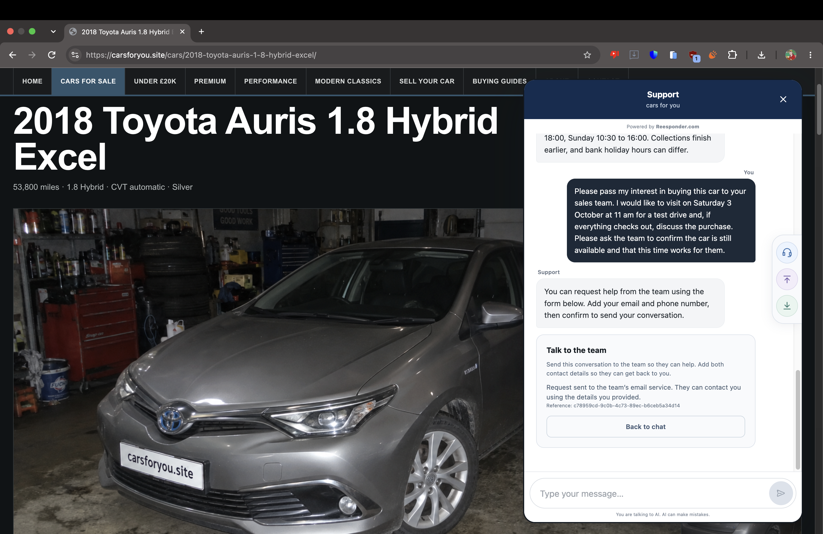Click the request reference code text
This screenshot has height=534, width=823.
click(x=613, y=405)
